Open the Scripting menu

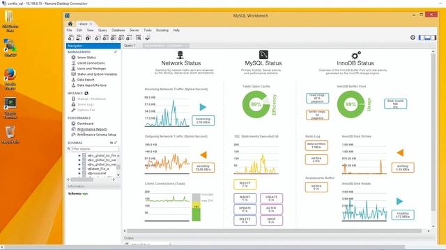pyautogui.click(x=162, y=30)
